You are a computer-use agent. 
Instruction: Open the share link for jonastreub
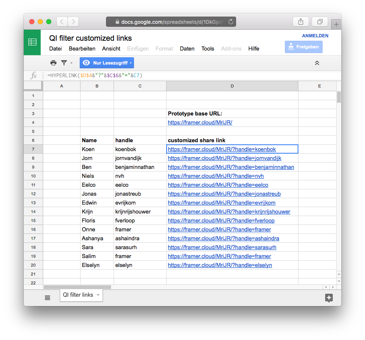[x=224, y=194]
